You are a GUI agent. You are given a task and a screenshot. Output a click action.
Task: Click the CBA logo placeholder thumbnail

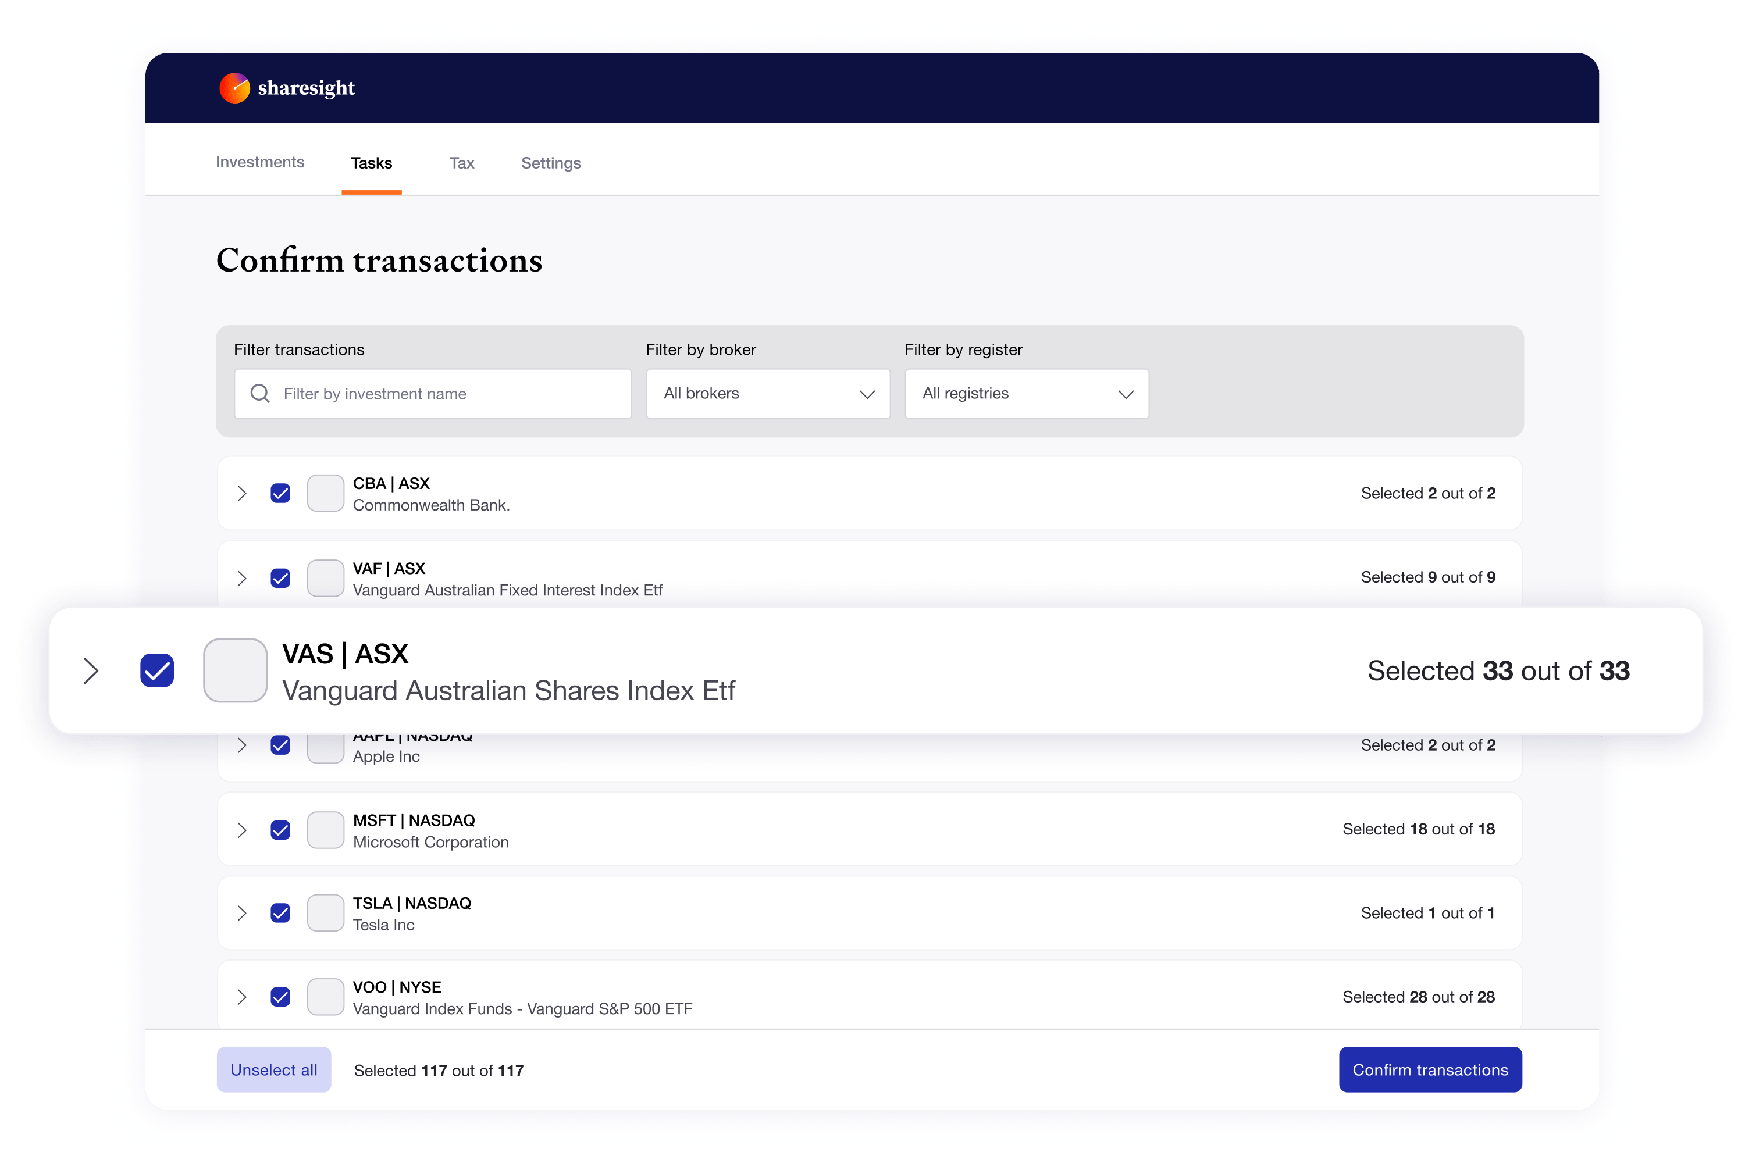pyautogui.click(x=326, y=493)
